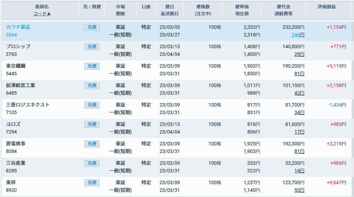Image resolution: width=354 pixels, height=197 pixels.
Task: Click stock code 8084
Action: click(x=11, y=151)
